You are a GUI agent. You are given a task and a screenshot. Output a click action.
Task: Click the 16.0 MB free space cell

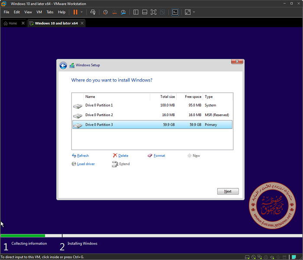195,115
